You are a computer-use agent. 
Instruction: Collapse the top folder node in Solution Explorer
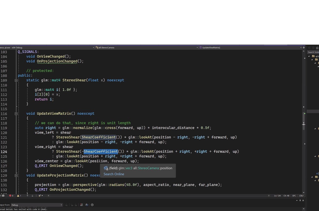pos(309,56)
